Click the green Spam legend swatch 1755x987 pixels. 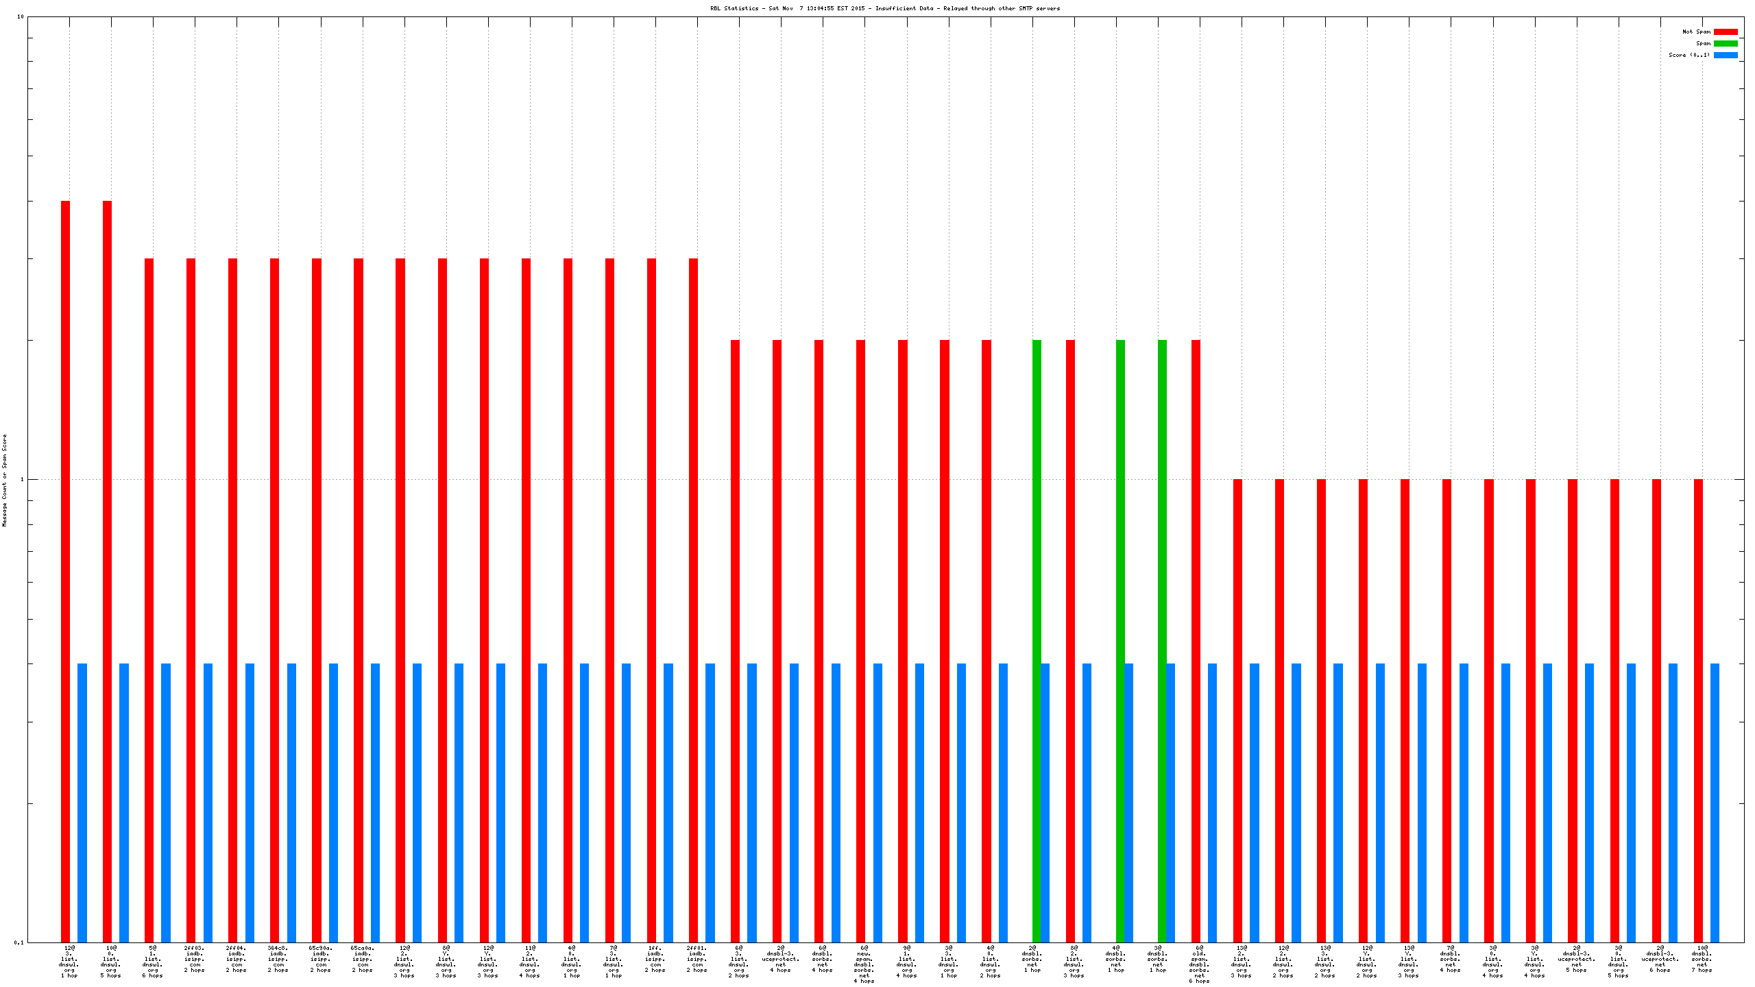[1725, 43]
